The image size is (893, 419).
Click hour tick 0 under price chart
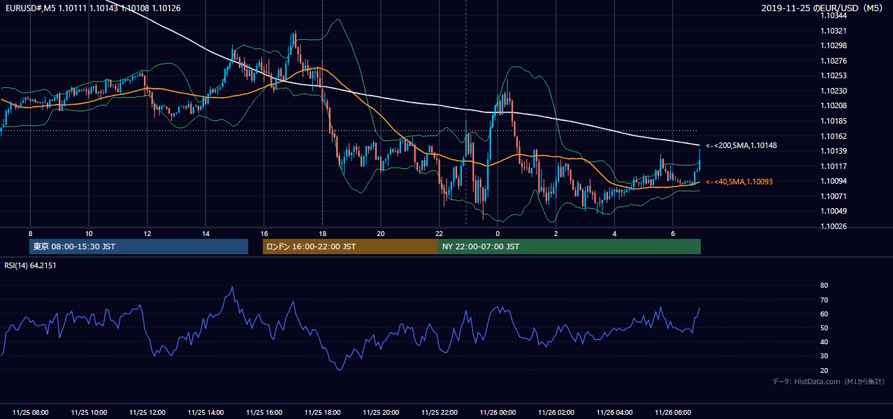tap(498, 234)
